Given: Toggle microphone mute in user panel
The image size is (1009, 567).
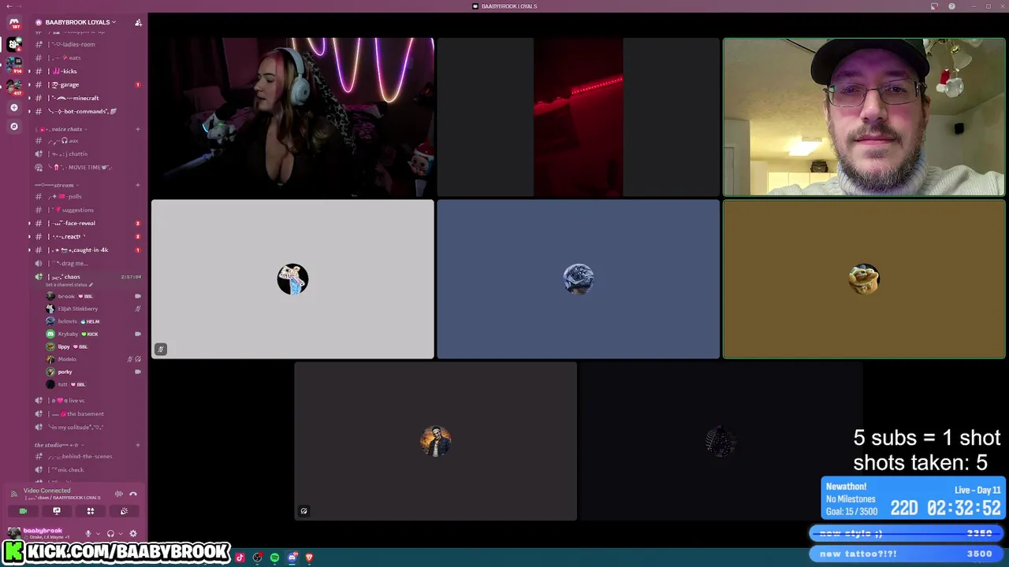Looking at the screenshot, I should point(88,533).
